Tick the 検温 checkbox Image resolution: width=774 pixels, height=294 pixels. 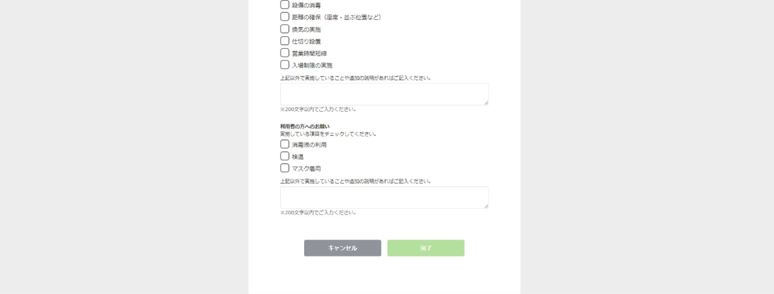285,156
